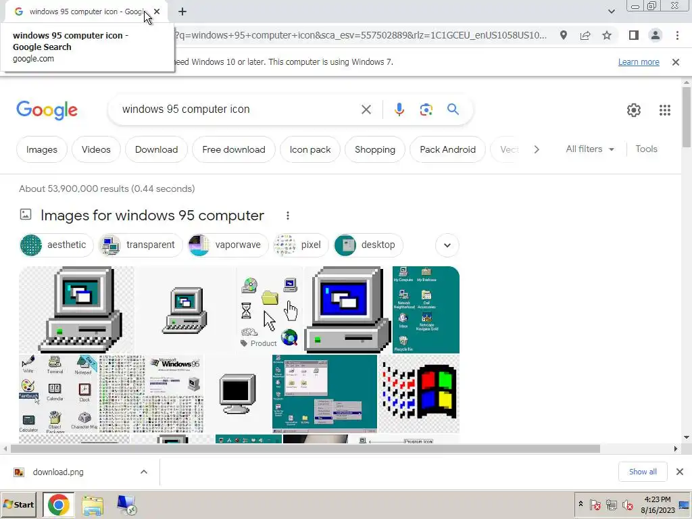Expand download.png options chevron
Screen dimensions: 692x519
click(143, 472)
